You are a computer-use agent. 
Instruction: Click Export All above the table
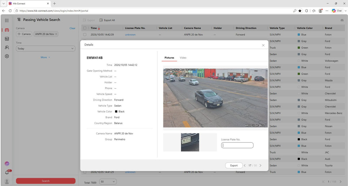(107, 20)
